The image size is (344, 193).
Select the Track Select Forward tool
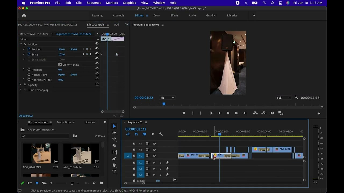[114, 132]
